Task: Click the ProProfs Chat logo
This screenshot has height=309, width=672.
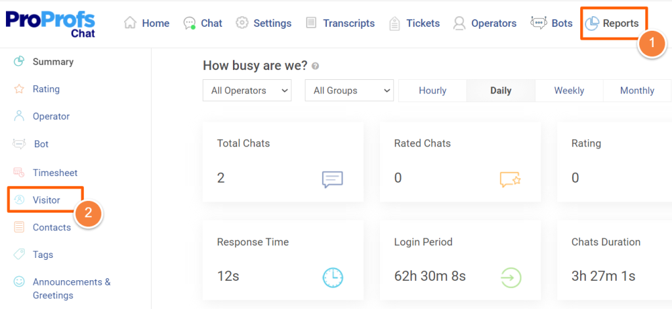Action: point(50,24)
